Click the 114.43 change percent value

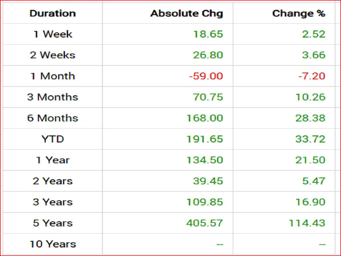307,223
